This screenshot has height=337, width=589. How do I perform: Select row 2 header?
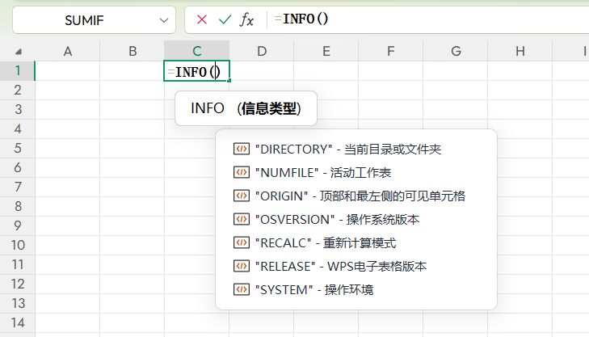tap(17, 90)
